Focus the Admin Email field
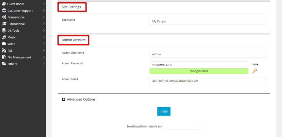Screen dimensions: 282x137 coord(208,81)
